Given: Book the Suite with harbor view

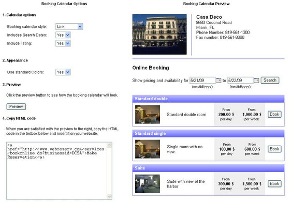Looking at the screenshot, I should tap(274, 184).
